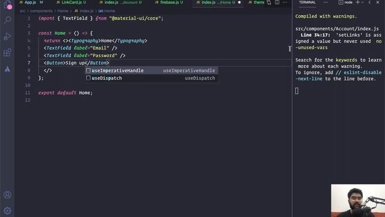Switch to the Account index.js tab
This screenshot has width=385, height=217.
pyautogui.click(x=120, y=2)
